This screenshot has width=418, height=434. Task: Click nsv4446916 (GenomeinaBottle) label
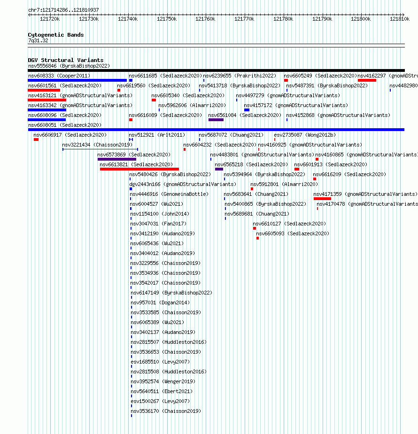pyautogui.click(x=169, y=194)
